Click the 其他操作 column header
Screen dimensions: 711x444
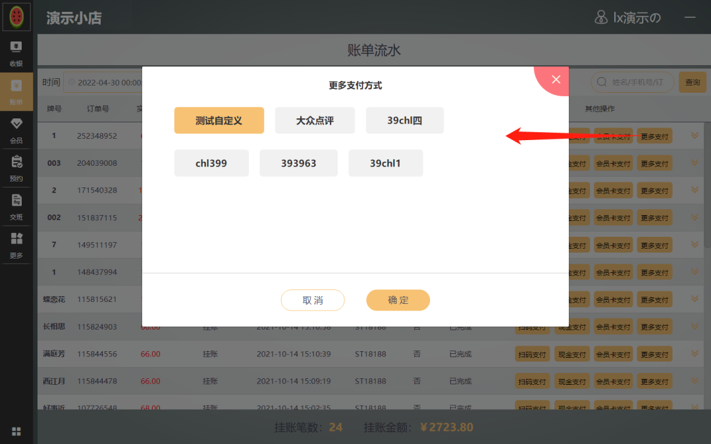coord(600,109)
